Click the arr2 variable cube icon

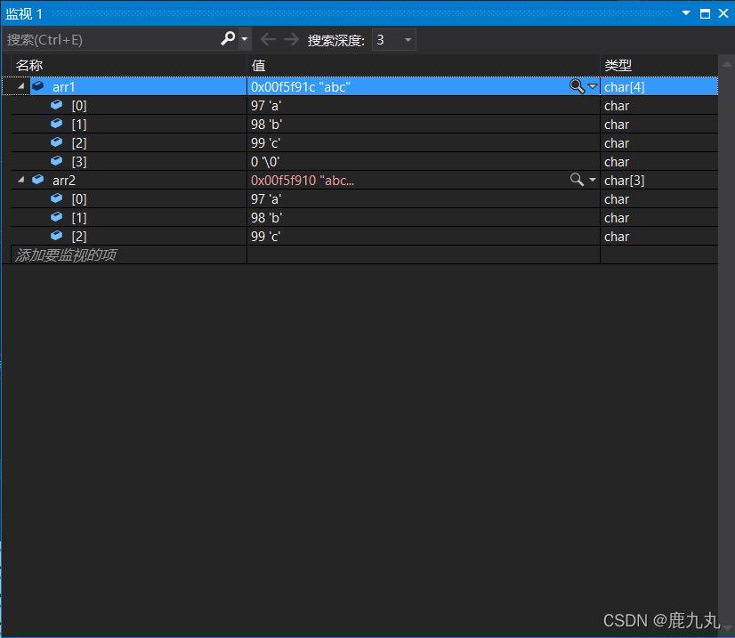38,179
